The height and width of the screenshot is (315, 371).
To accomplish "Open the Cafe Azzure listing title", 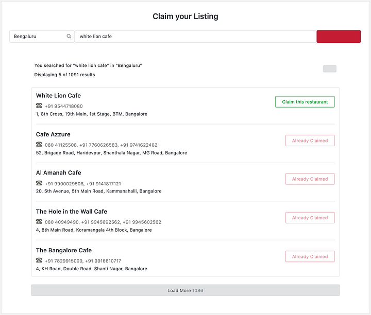I will click(x=53, y=134).
